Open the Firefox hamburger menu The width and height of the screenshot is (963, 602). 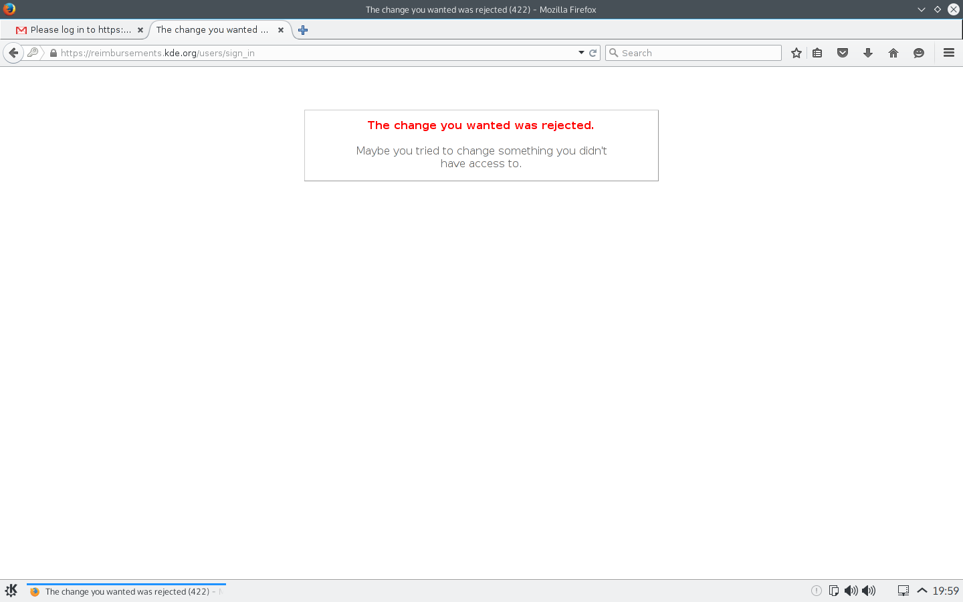(948, 53)
